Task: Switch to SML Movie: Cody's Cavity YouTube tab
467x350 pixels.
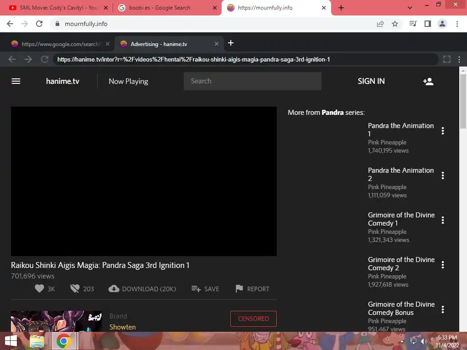Action: coord(58,8)
